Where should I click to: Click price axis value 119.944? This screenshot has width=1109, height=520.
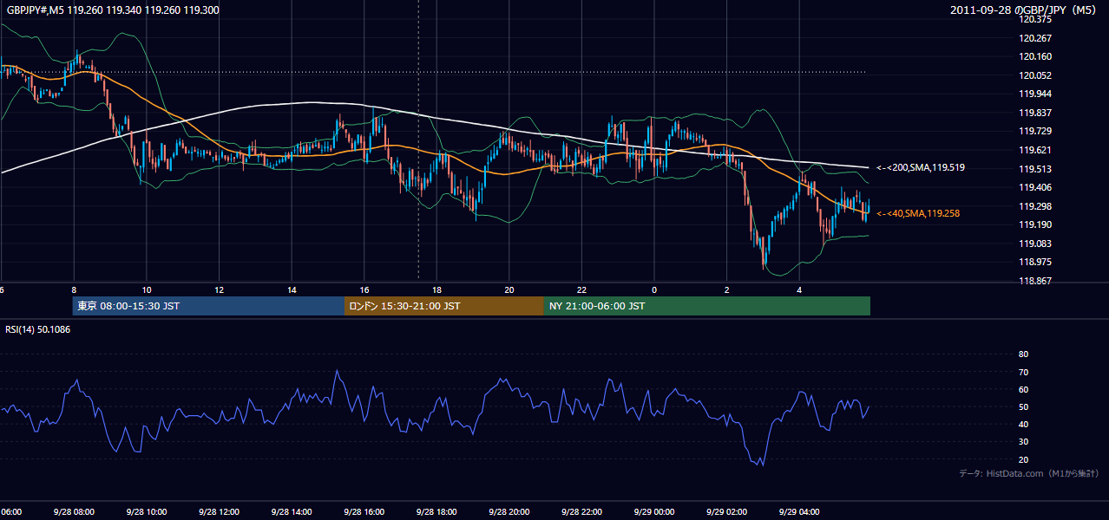(1036, 94)
